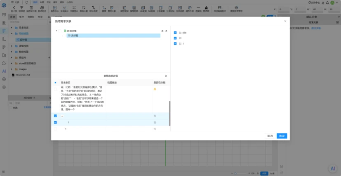
Task: Open 协调中心 in the top bar
Action: pyautogui.click(x=314, y=2)
